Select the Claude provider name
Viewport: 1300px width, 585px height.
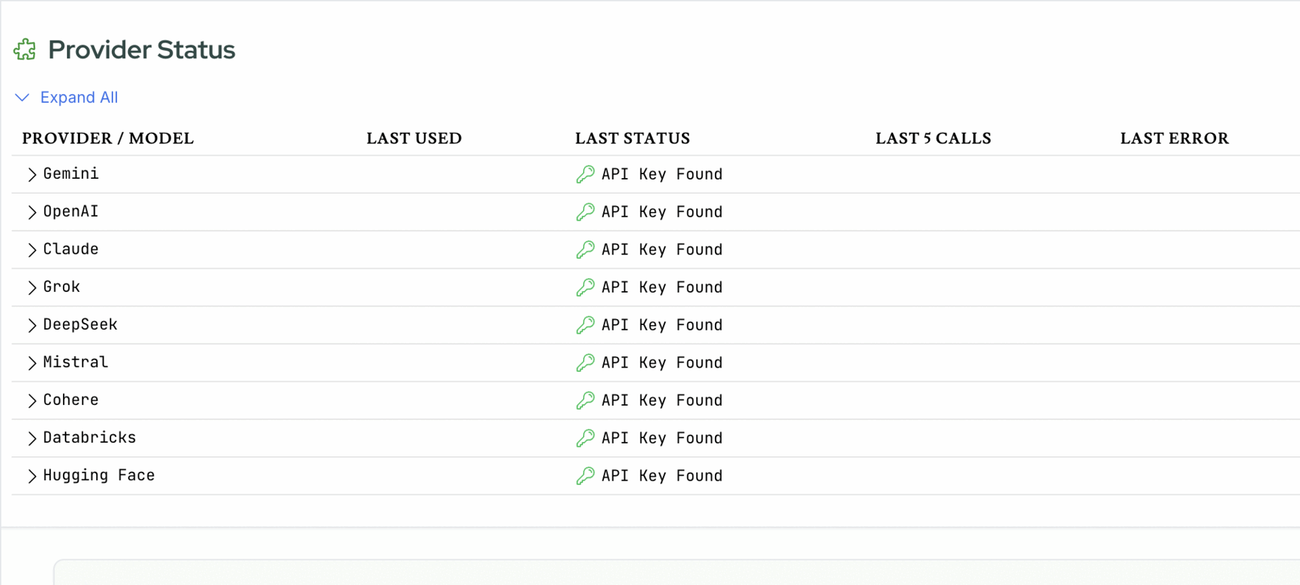(71, 249)
